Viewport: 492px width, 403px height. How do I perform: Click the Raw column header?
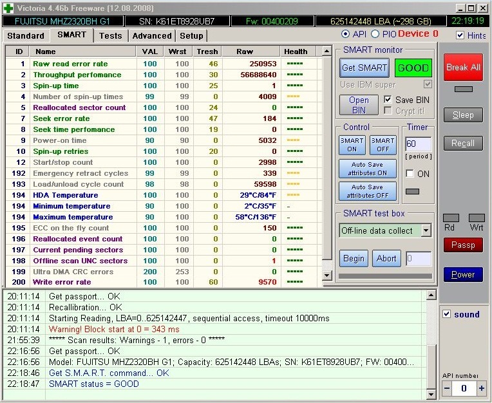[251, 52]
